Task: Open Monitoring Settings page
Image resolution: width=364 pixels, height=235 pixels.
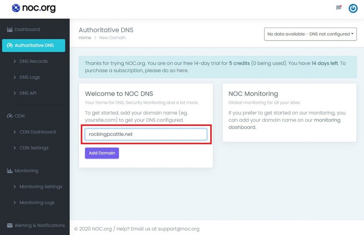Action: point(41,186)
